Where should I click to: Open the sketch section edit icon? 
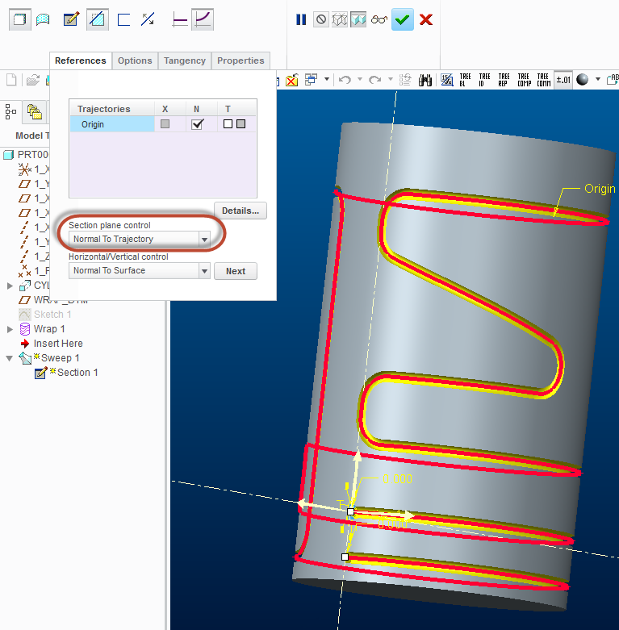coord(71,19)
